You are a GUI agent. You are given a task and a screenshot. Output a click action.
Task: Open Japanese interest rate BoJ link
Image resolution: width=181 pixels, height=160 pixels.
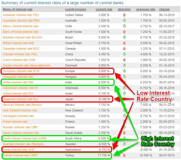click(x=20, y=99)
